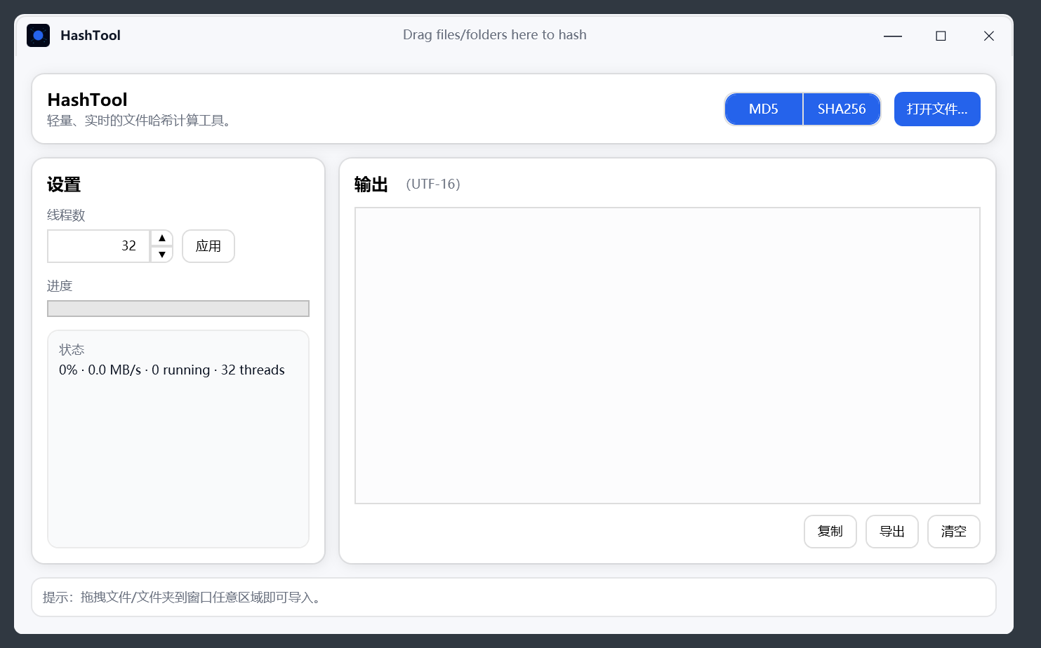This screenshot has width=1041, height=648.
Task: Export results with the 导出 button
Action: coord(892,532)
